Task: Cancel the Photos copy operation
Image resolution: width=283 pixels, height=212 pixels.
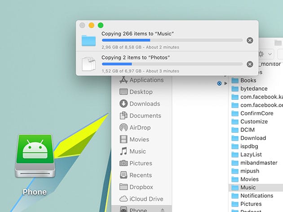Action: click(250, 64)
